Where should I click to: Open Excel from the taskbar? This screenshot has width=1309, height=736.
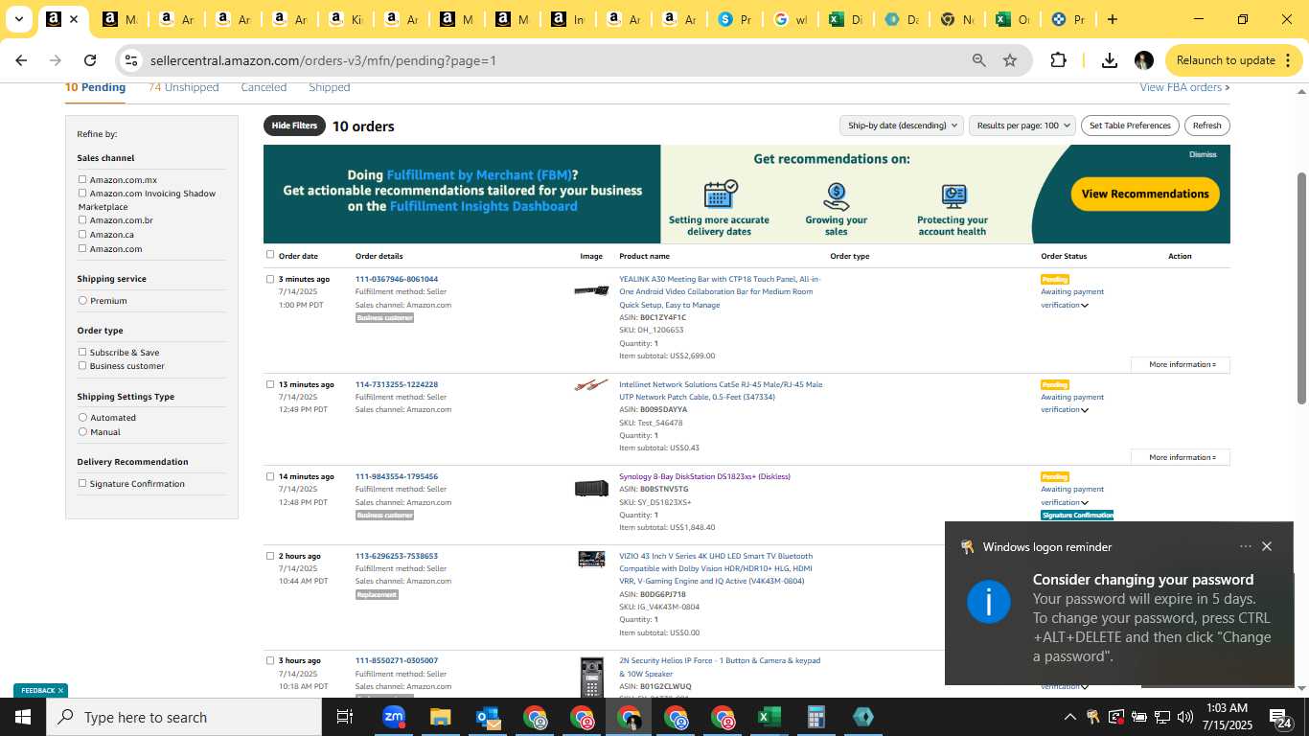click(x=769, y=717)
